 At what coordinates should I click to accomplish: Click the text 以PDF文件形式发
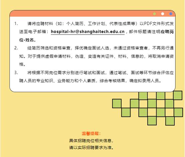coord(157,24)
